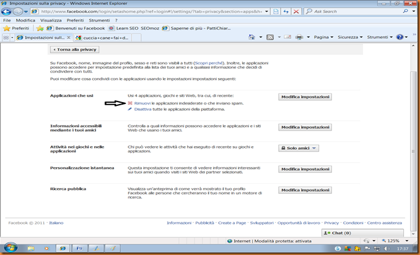Screen dimensions: 420x255
Task: Click the Informazioni footer link
Action: click(179, 223)
